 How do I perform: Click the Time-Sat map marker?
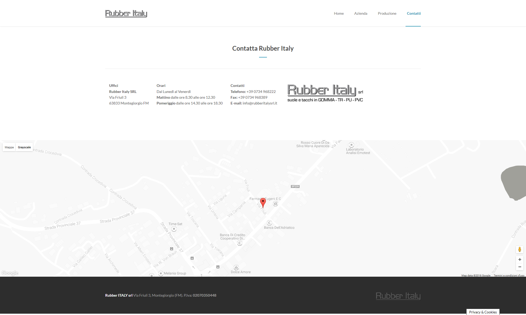coord(174,229)
